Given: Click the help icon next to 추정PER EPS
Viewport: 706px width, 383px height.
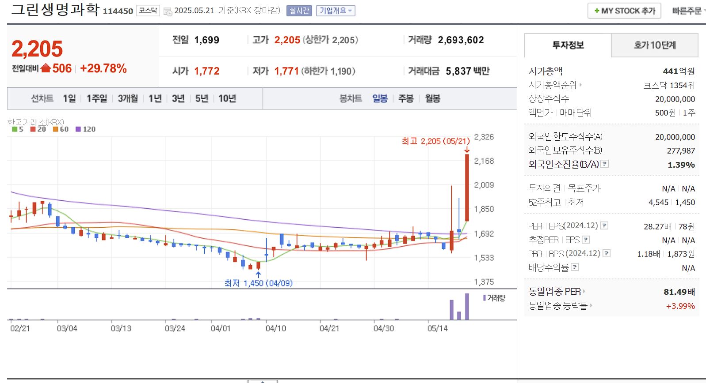Looking at the screenshot, I should 586,240.
